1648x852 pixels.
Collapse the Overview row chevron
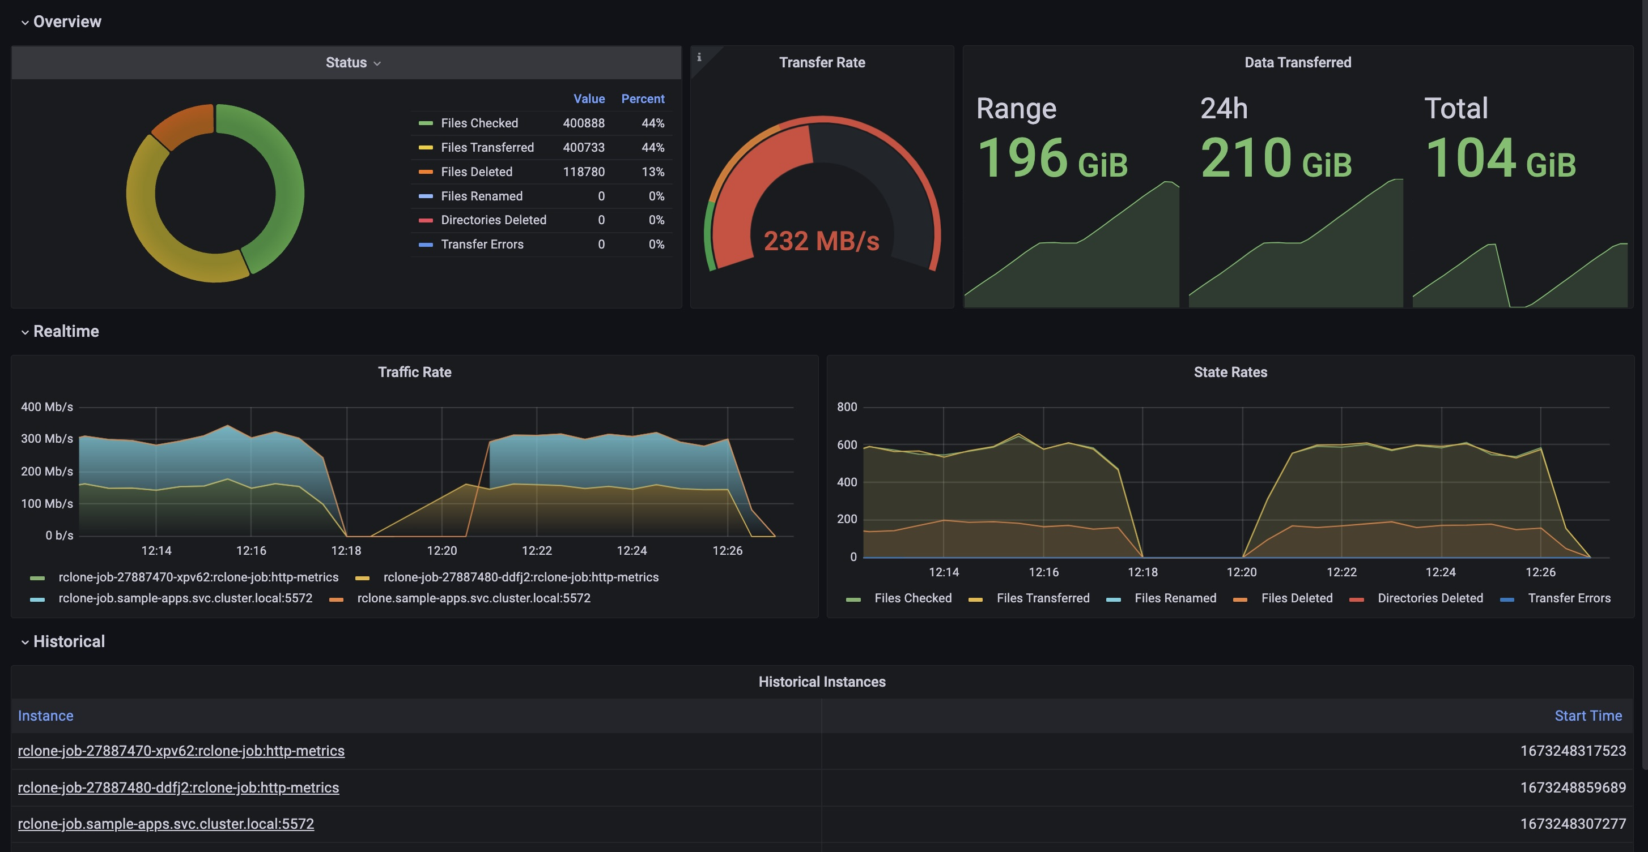tap(25, 23)
